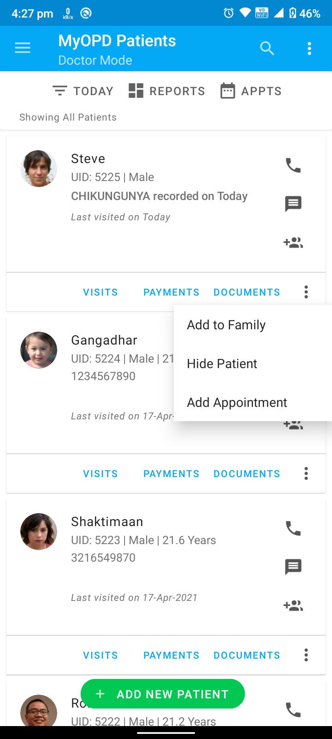View Steve's VISITS
This screenshot has width=332, height=739.
101,292
